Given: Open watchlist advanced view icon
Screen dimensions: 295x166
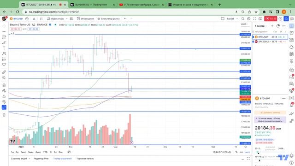Looking at the screenshot, I should click(x=278, y=26).
